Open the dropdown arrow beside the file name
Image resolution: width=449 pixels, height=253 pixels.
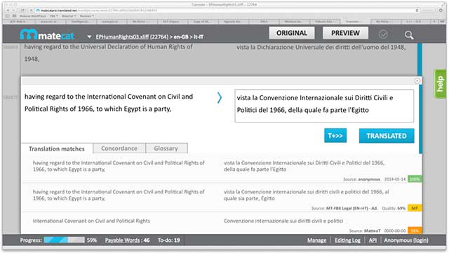pos(89,36)
